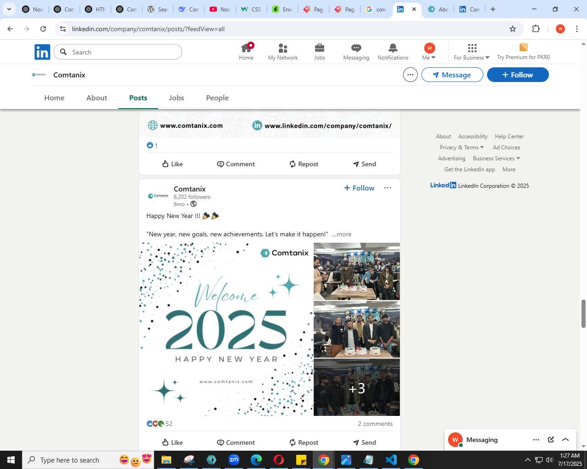Open Chrome Extensions puzzle icon
Screen dimensions: 587x469
[x=536, y=29]
